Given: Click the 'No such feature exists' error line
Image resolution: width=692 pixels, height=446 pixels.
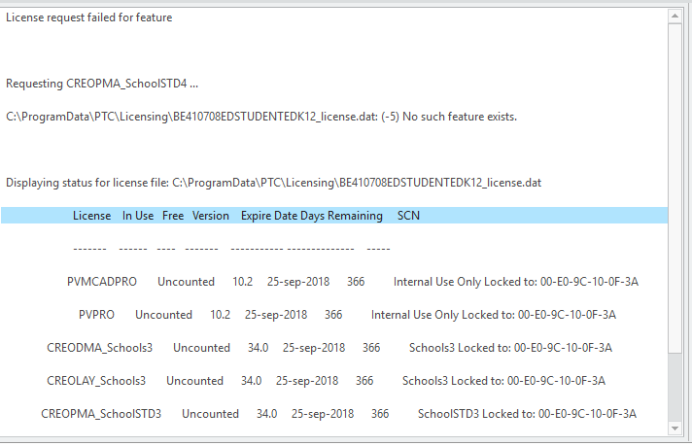Looking at the screenshot, I should pos(261,117).
